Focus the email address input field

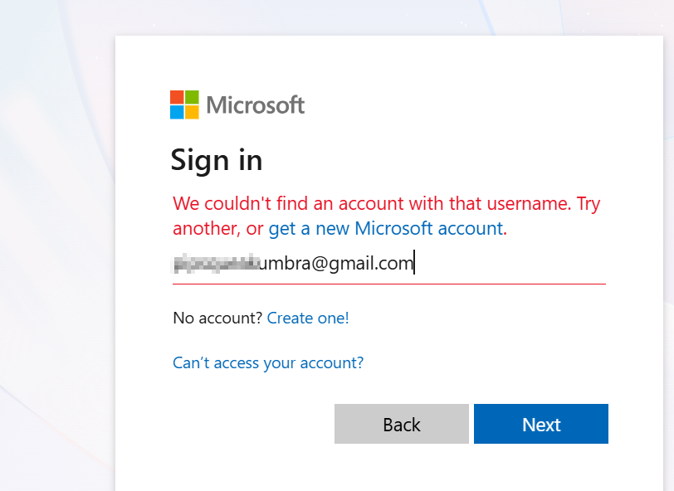(x=389, y=263)
